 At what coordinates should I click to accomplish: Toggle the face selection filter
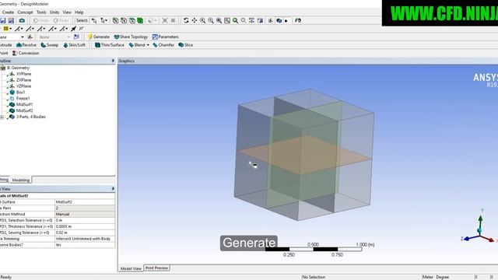(x=132, y=21)
